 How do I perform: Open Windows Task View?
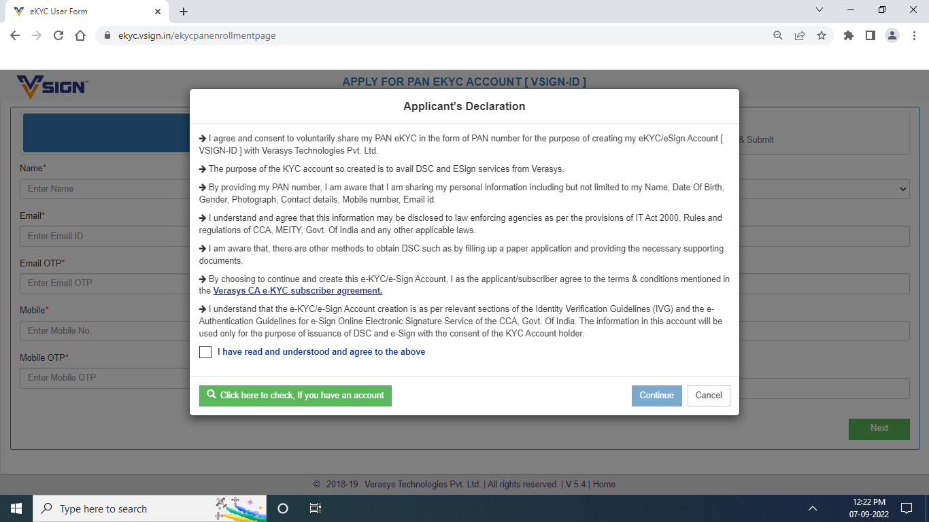tap(316, 508)
